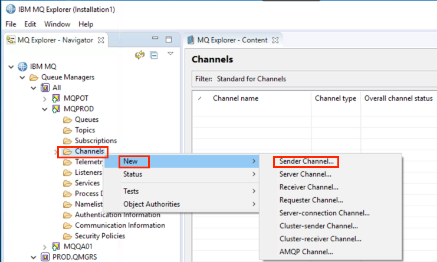437x262 pixels.
Task: Click the MQPOT queue manager icon
Action: point(56,98)
